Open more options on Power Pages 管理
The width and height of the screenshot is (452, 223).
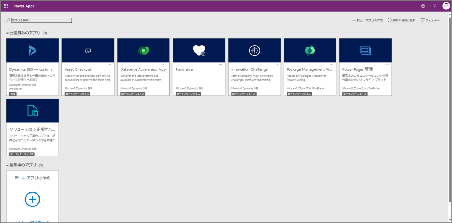pyautogui.click(x=387, y=65)
